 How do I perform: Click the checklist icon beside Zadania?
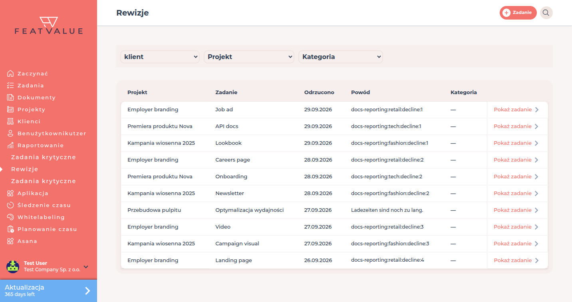[x=10, y=85]
